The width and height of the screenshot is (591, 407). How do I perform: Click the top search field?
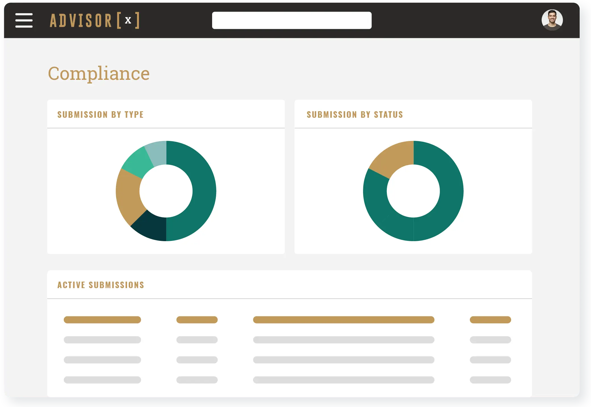[292, 20]
